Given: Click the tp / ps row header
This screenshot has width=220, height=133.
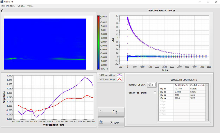Looking at the screenshot, I should coord(166,92).
